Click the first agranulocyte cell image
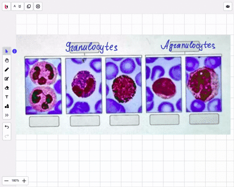Screen dimensions: 234x187 click(164, 85)
